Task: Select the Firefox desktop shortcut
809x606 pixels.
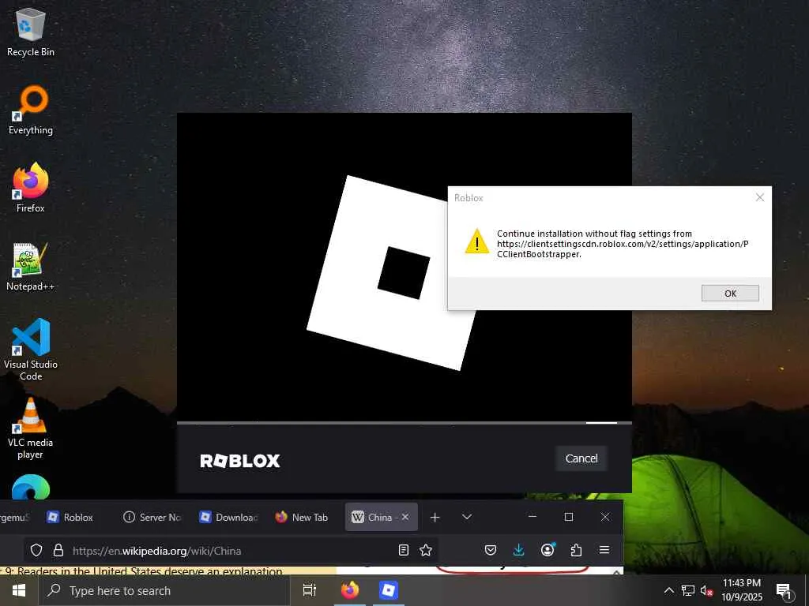Action: pyautogui.click(x=31, y=188)
